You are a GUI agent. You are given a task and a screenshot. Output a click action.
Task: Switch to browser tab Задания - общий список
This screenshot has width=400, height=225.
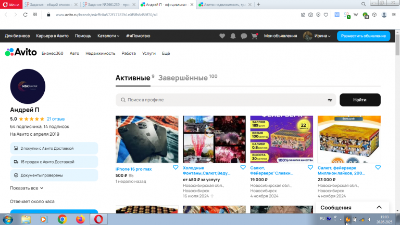point(51,5)
